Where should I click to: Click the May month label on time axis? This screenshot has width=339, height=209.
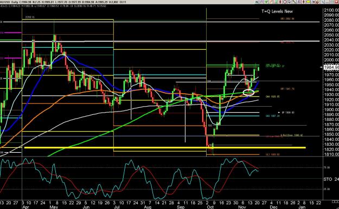tap(54, 207)
